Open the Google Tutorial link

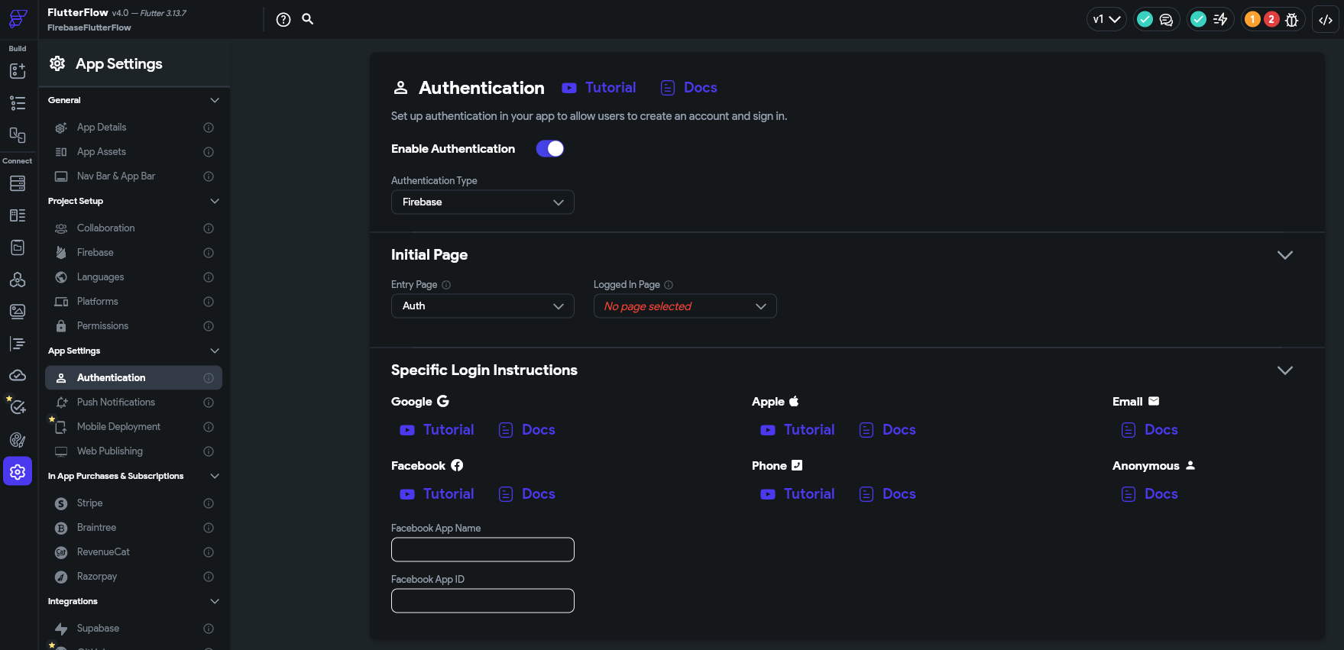[x=437, y=430]
